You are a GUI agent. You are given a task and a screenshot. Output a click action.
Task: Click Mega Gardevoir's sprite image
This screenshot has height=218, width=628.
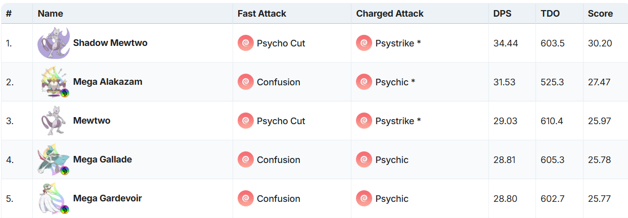53,198
